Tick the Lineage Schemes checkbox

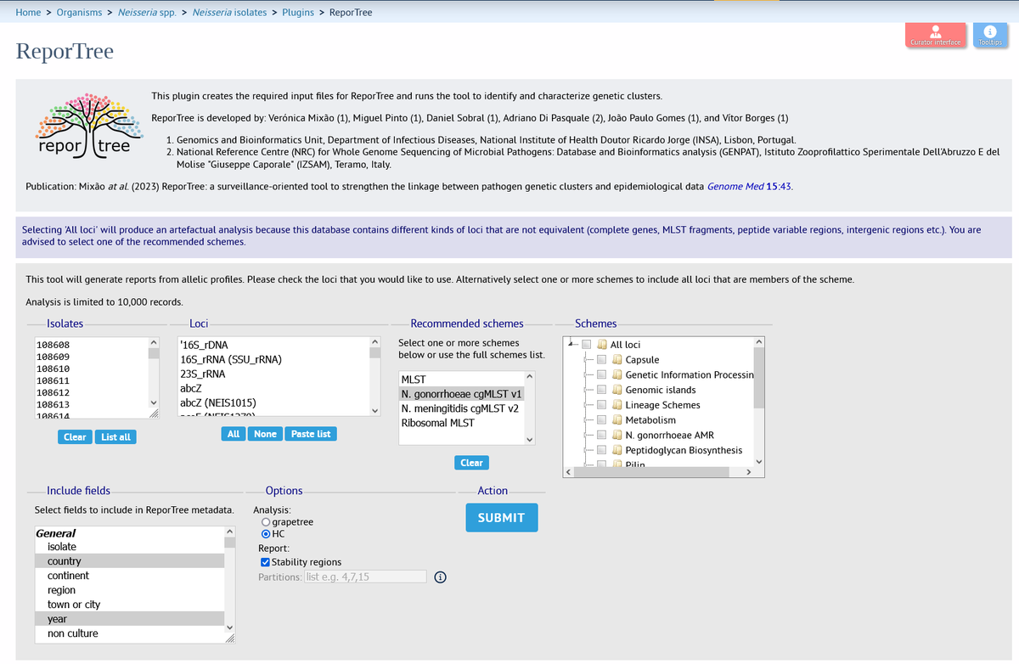coord(601,405)
